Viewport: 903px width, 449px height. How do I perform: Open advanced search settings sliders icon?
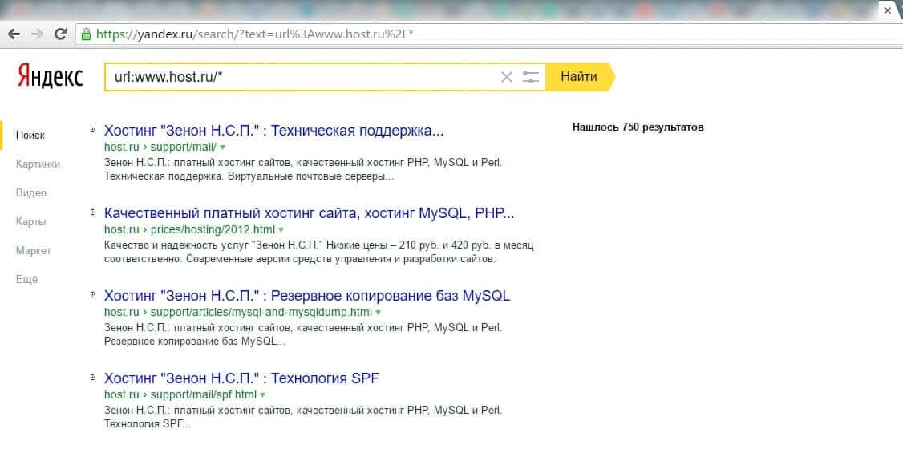tap(530, 77)
